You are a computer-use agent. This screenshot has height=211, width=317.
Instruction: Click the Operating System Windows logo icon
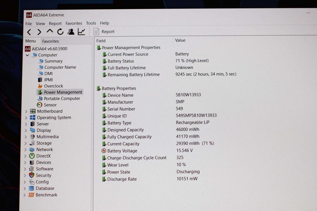click(x=32, y=117)
